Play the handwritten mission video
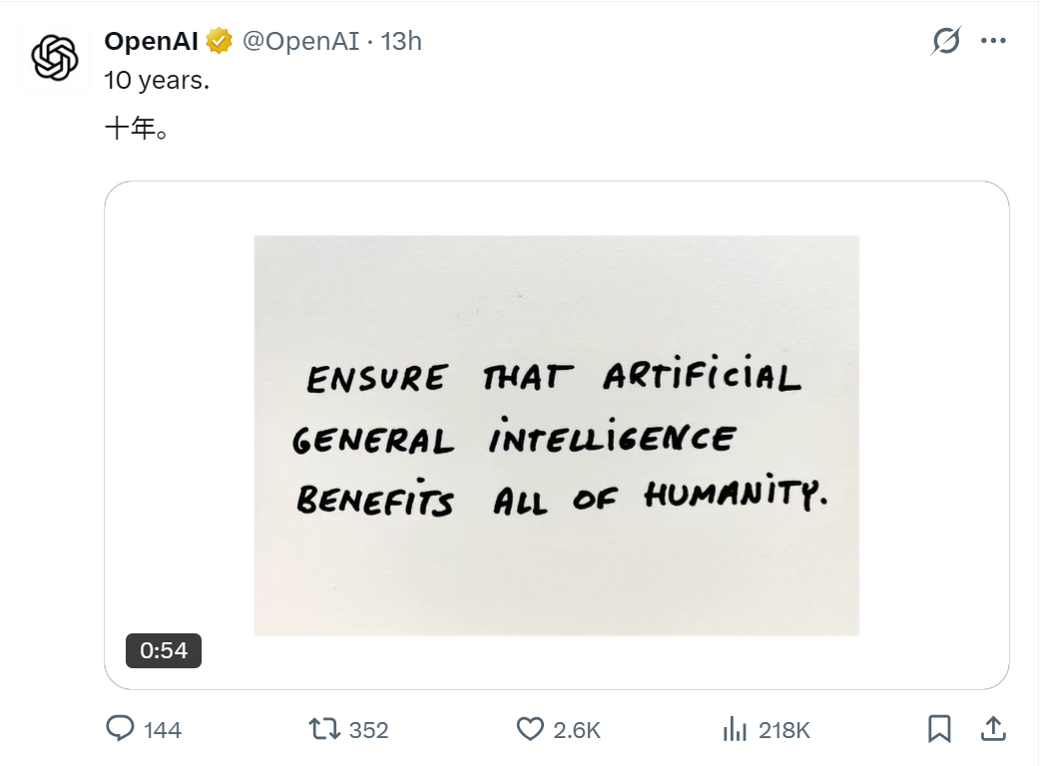 click(556, 435)
